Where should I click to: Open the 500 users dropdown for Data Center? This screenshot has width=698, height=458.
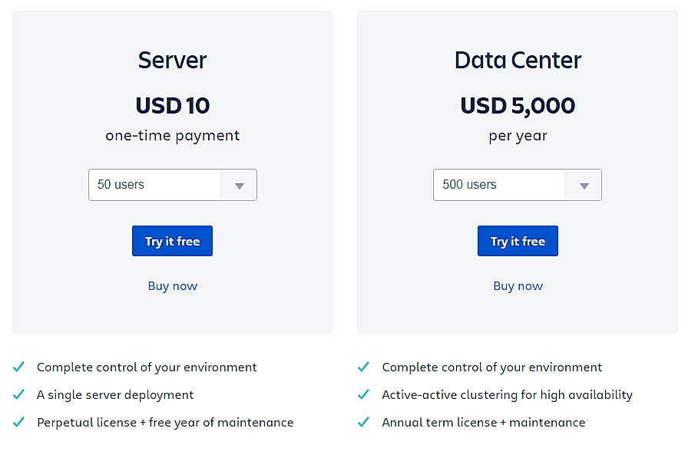(499, 185)
